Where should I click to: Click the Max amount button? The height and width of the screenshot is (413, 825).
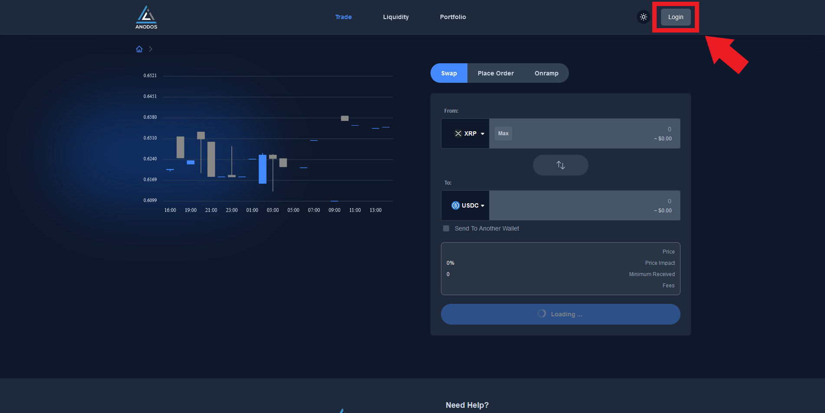503,133
